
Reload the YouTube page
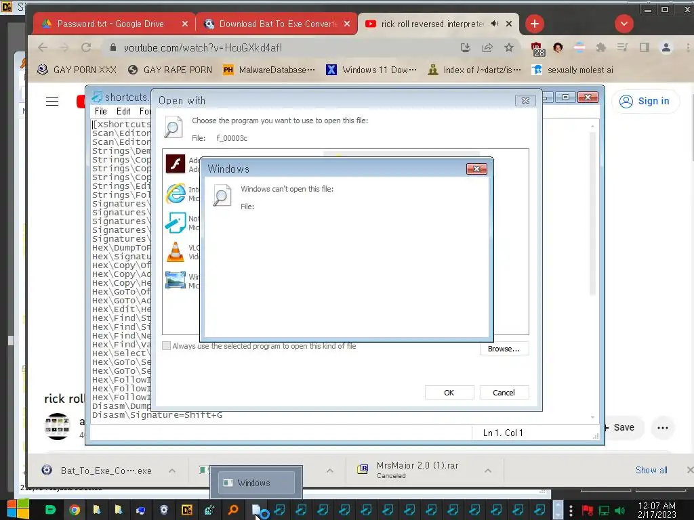tap(86, 47)
